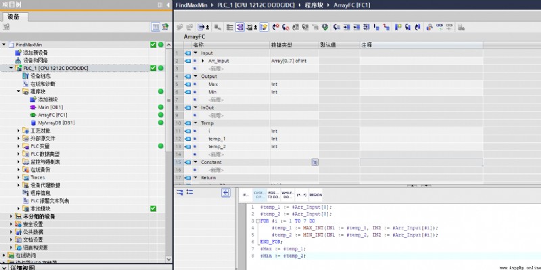Click the green checkmark next to PLC_1
The image size is (541, 270).
tap(154, 68)
